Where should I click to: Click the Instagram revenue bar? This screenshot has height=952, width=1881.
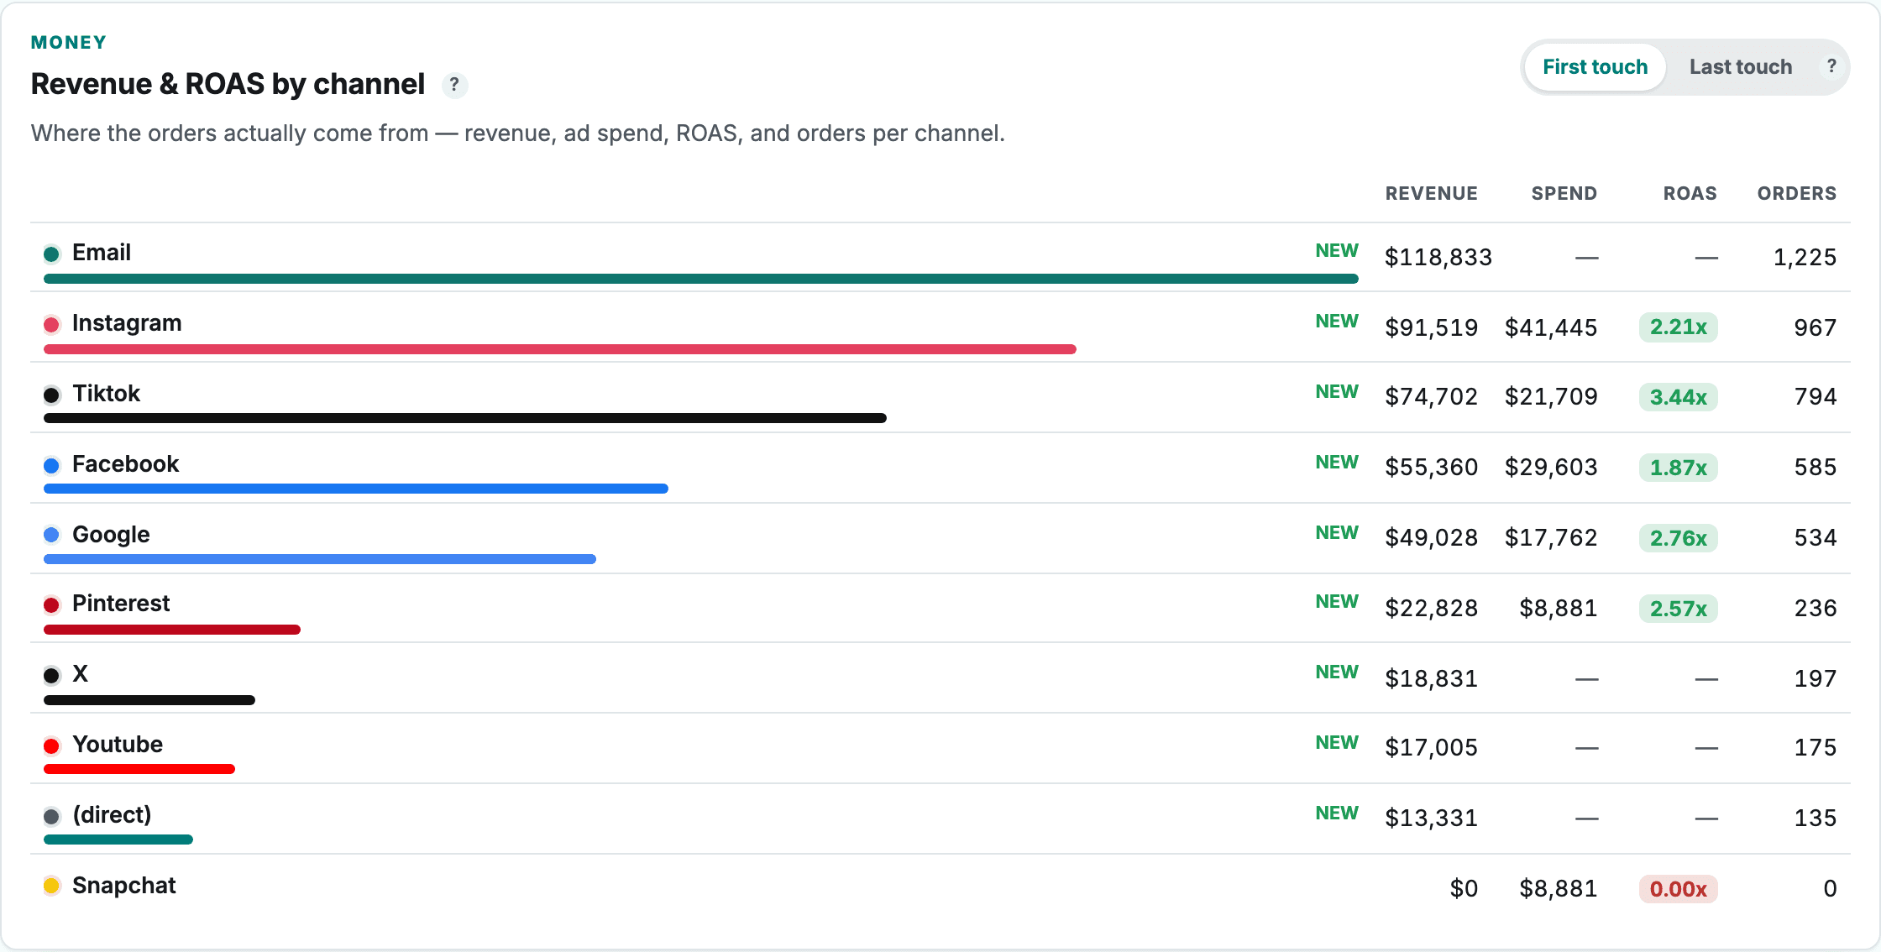(x=560, y=349)
